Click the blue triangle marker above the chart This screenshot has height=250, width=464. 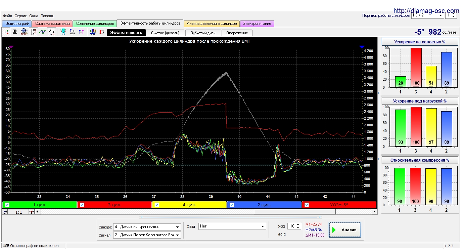tap(362, 47)
